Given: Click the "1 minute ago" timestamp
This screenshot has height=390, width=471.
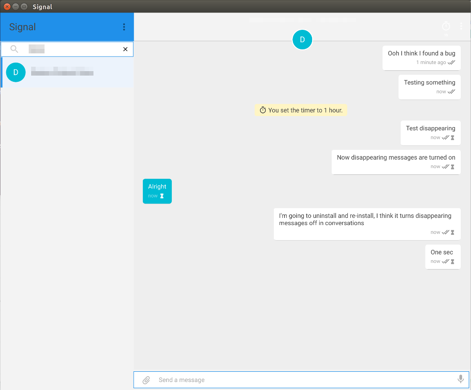Looking at the screenshot, I should tap(431, 62).
